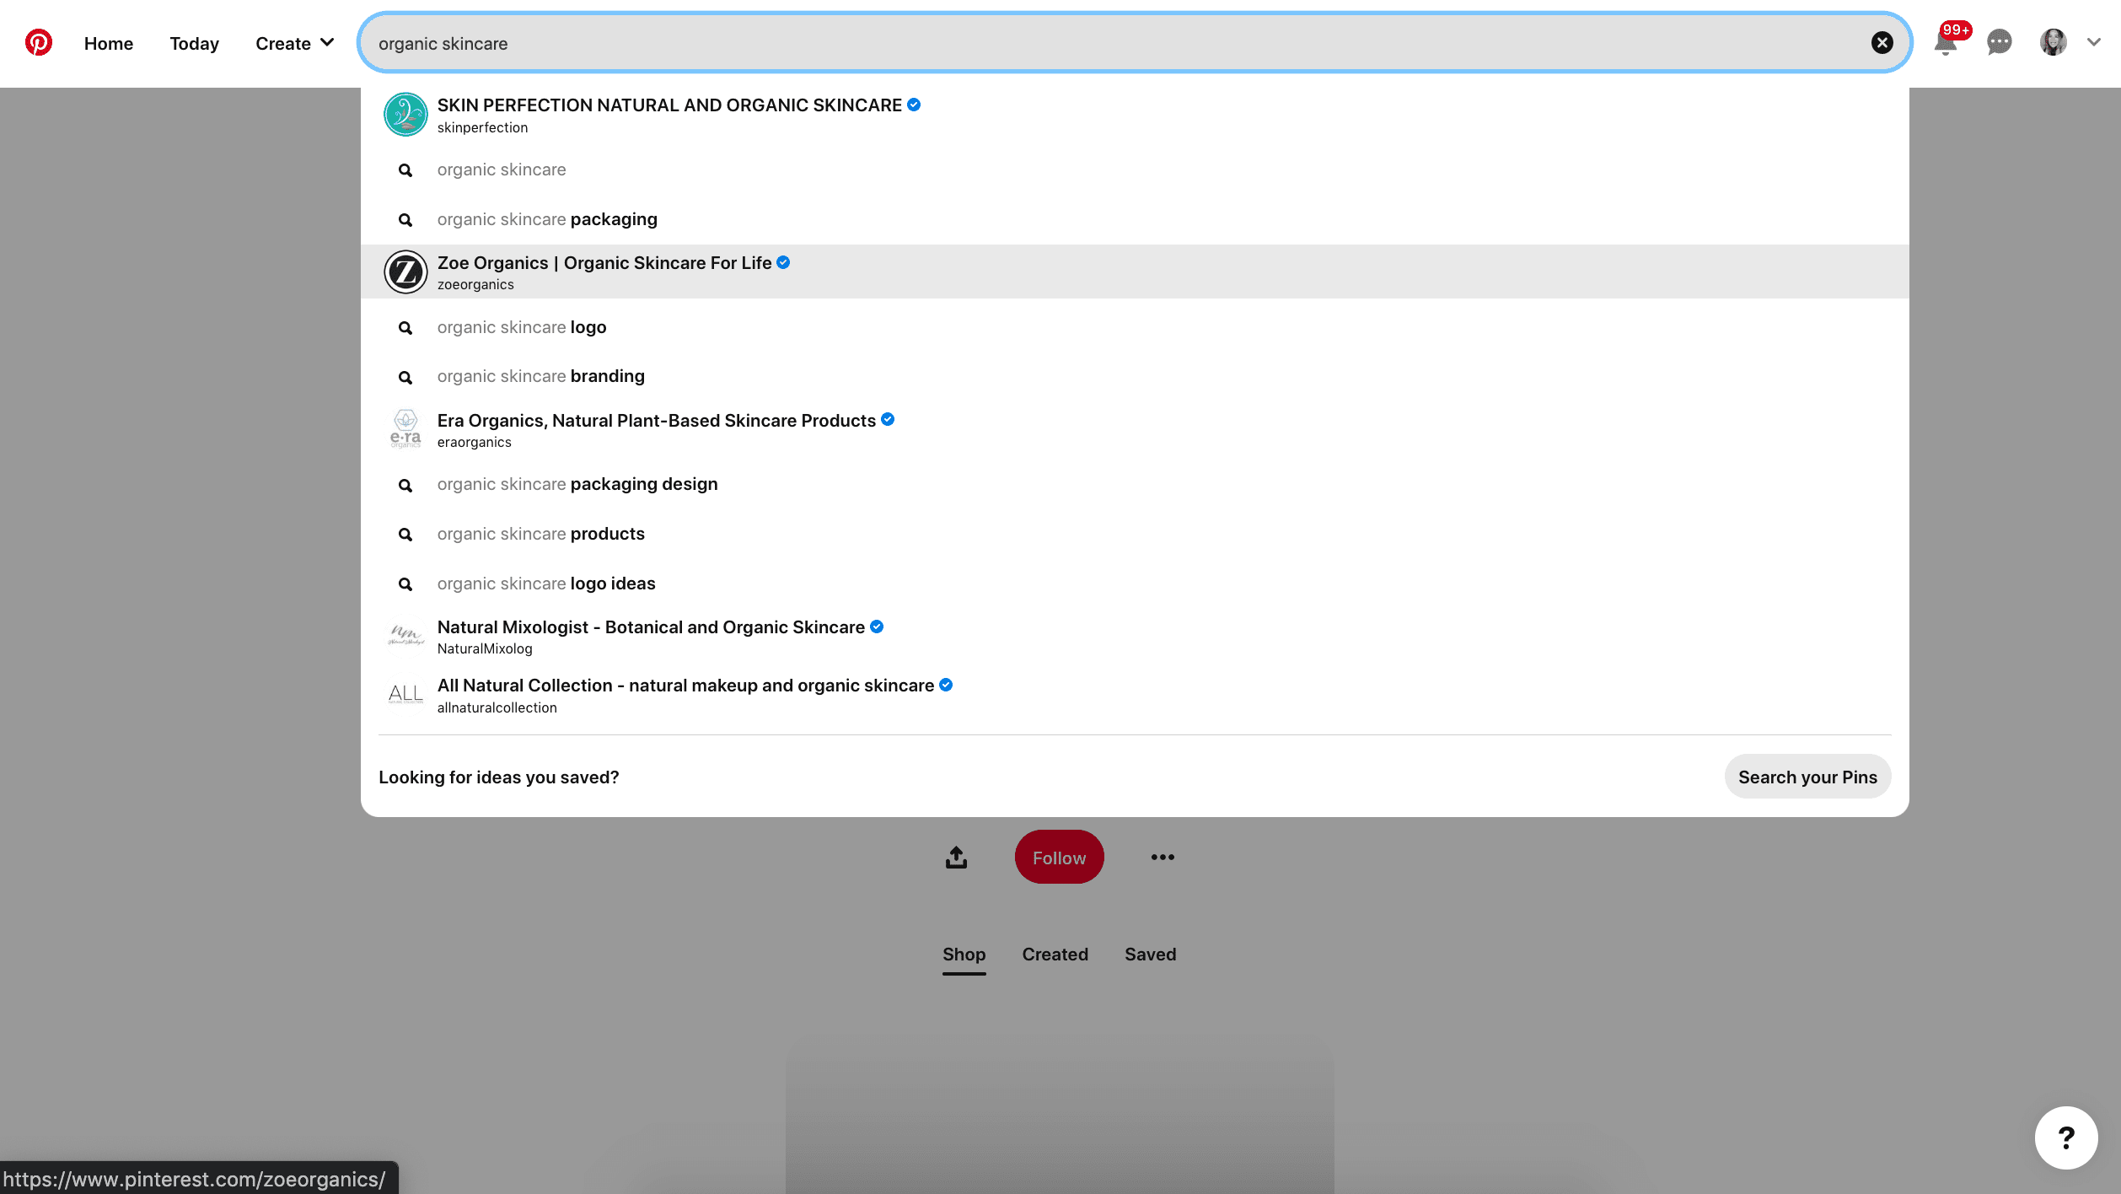Expand the accounts chevron next to avatar
Viewport: 2121px width, 1194px height.
[x=2094, y=43]
